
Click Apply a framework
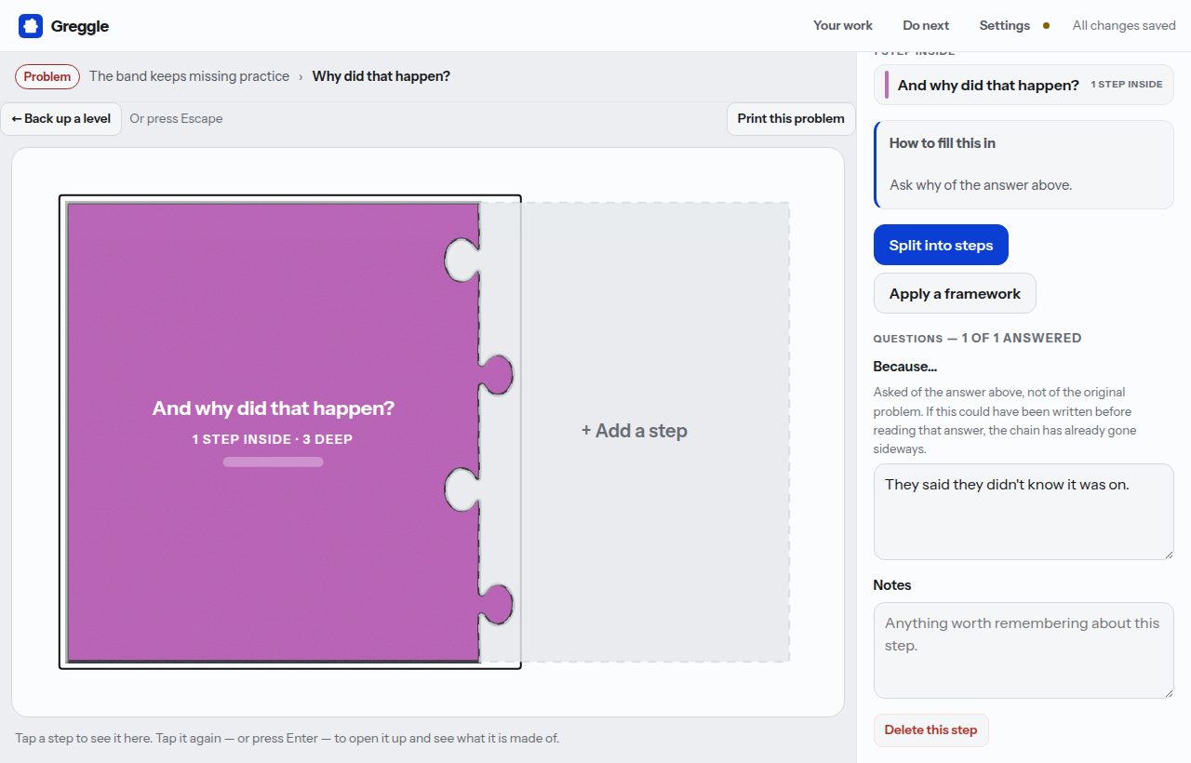(x=955, y=293)
